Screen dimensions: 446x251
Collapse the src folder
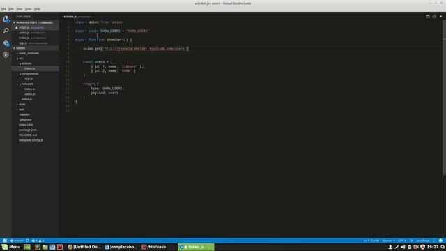pyautogui.click(x=36, y=59)
